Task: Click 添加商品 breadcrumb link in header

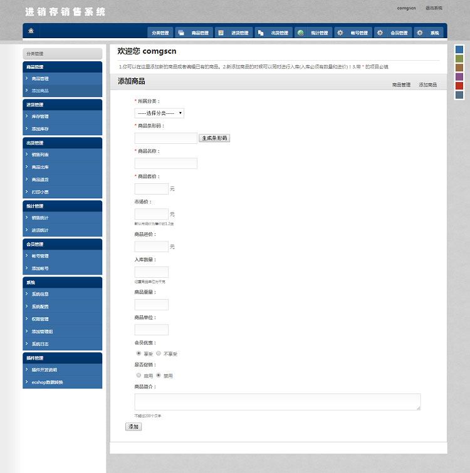Action: coord(428,84)
